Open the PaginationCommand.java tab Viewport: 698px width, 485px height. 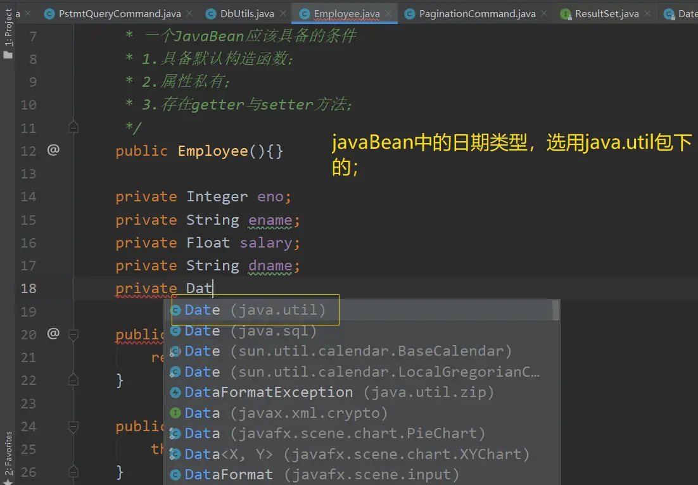pos(477,14)
